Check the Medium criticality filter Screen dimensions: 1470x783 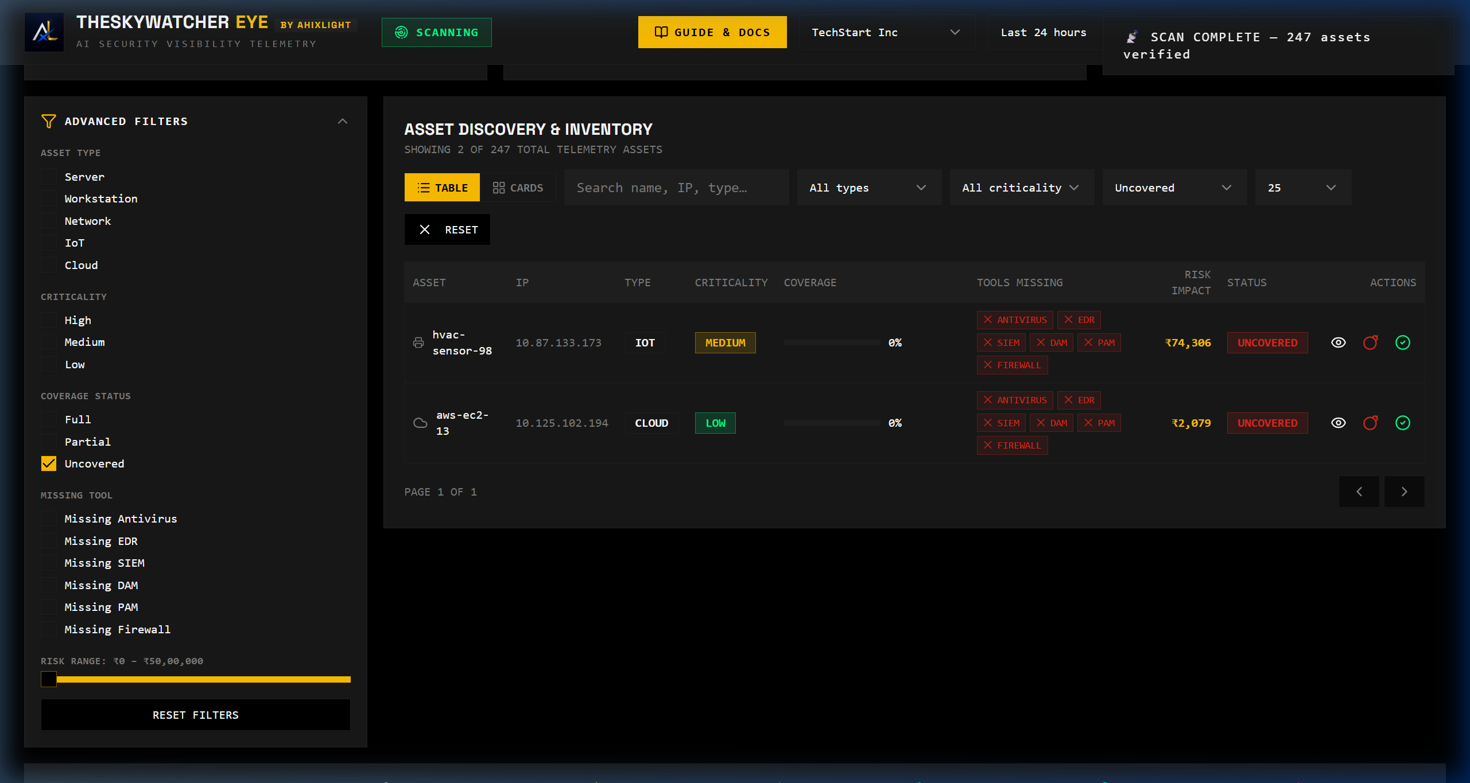pos(49,342)
